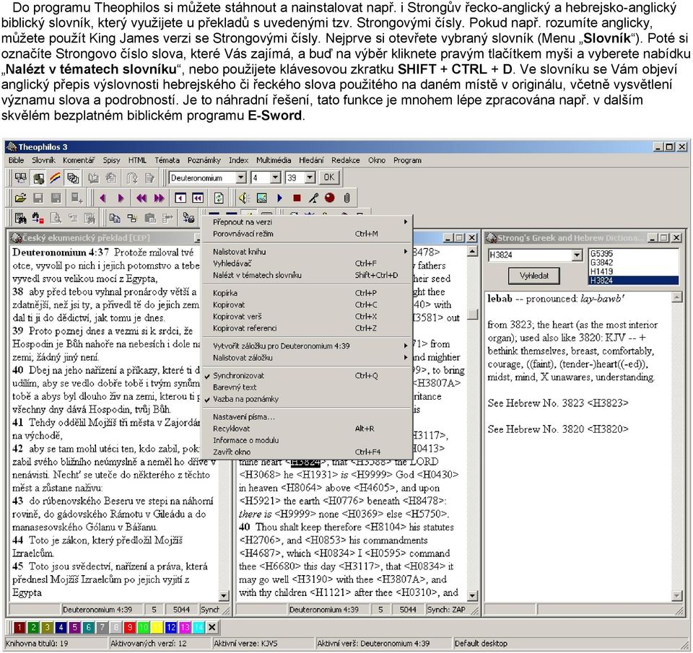Image resolution: width=693 pixels, height=653 pixels.
Task: Enable Barevný text in the context menu
Action: pyautogui.click(x=306, y=387)
